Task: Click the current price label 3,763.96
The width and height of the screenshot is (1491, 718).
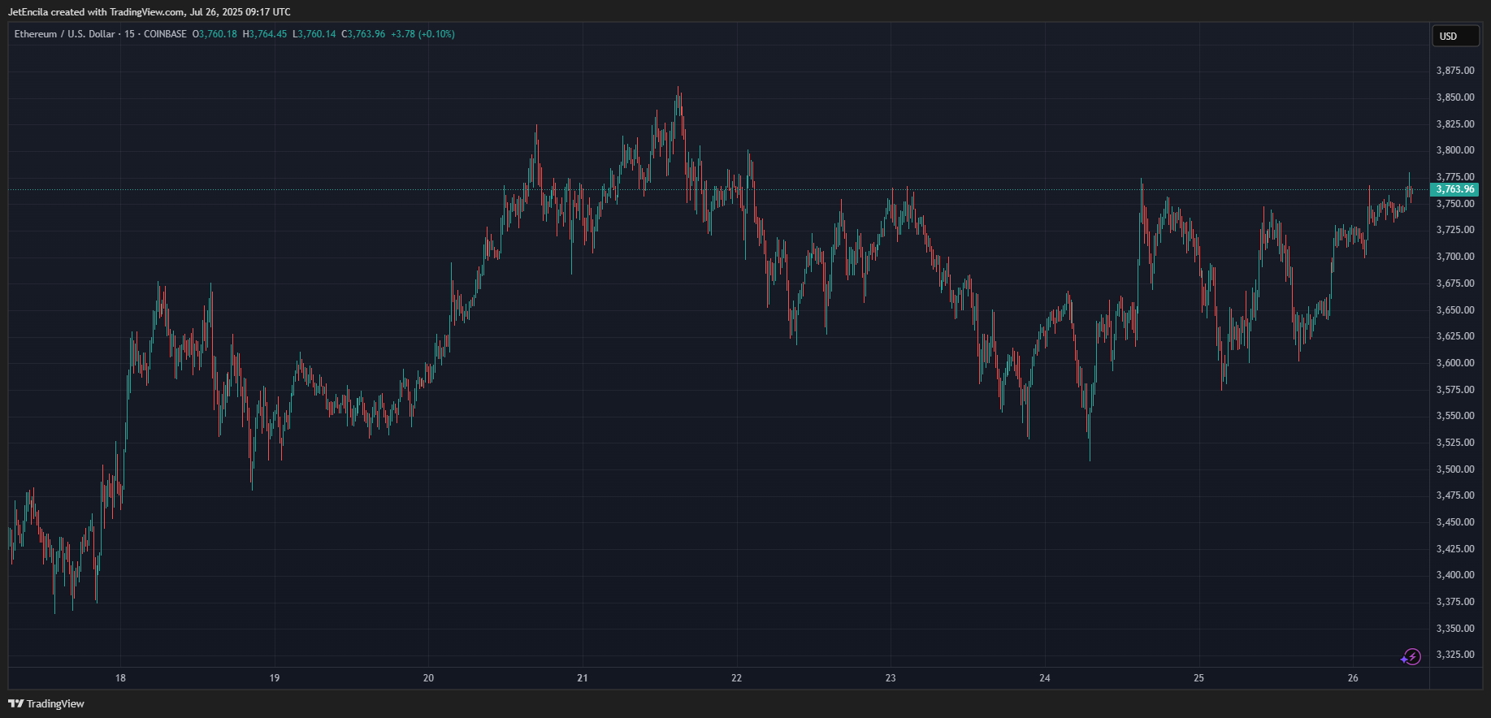Action: [1454, 189]
